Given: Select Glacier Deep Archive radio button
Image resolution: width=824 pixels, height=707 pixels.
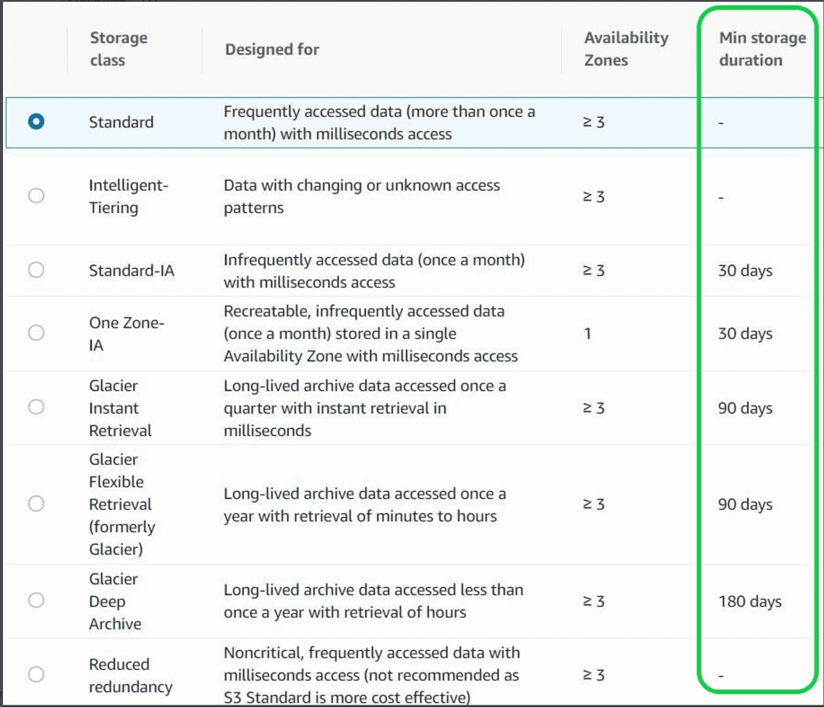Looking at the screenshot, I should [x=36, y=600].
